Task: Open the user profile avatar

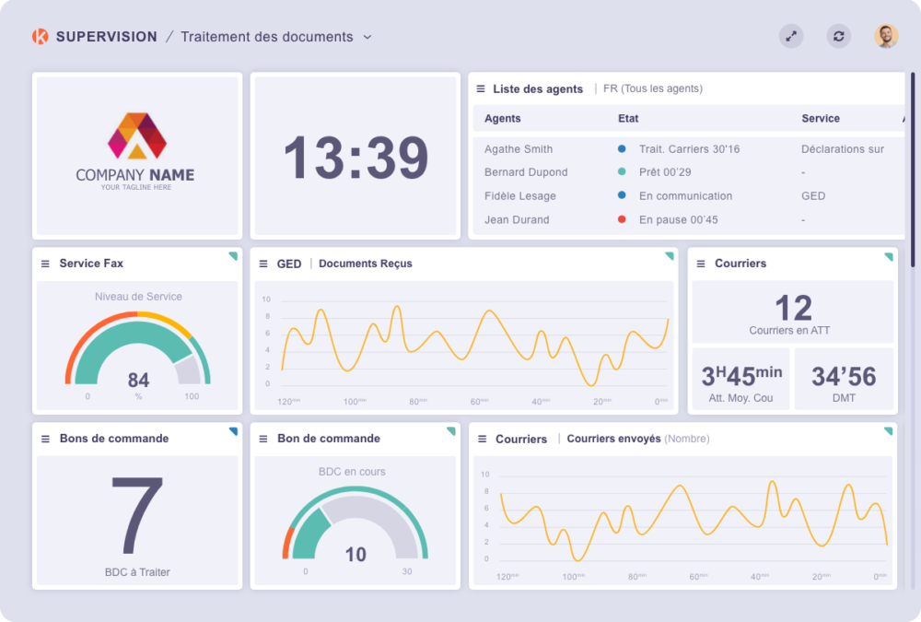Action: tap(886, 37)
